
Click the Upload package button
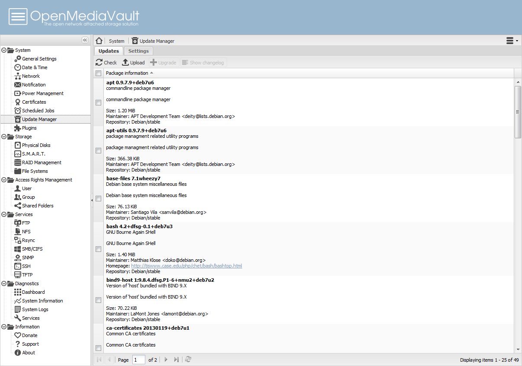click(134, 63)
